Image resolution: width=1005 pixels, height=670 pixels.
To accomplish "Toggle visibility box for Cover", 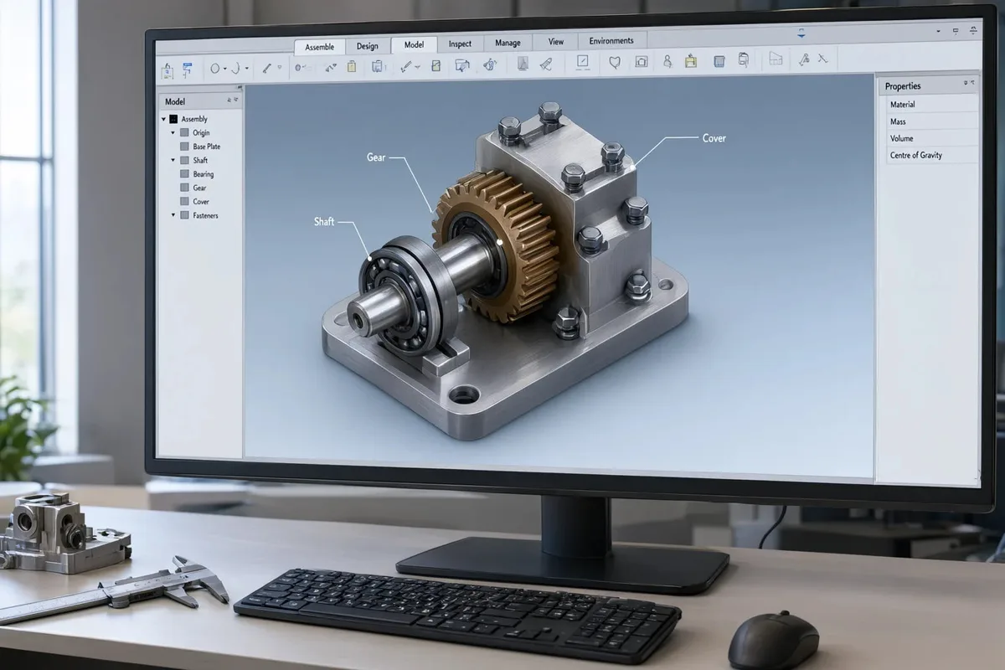I will point(184,201).
